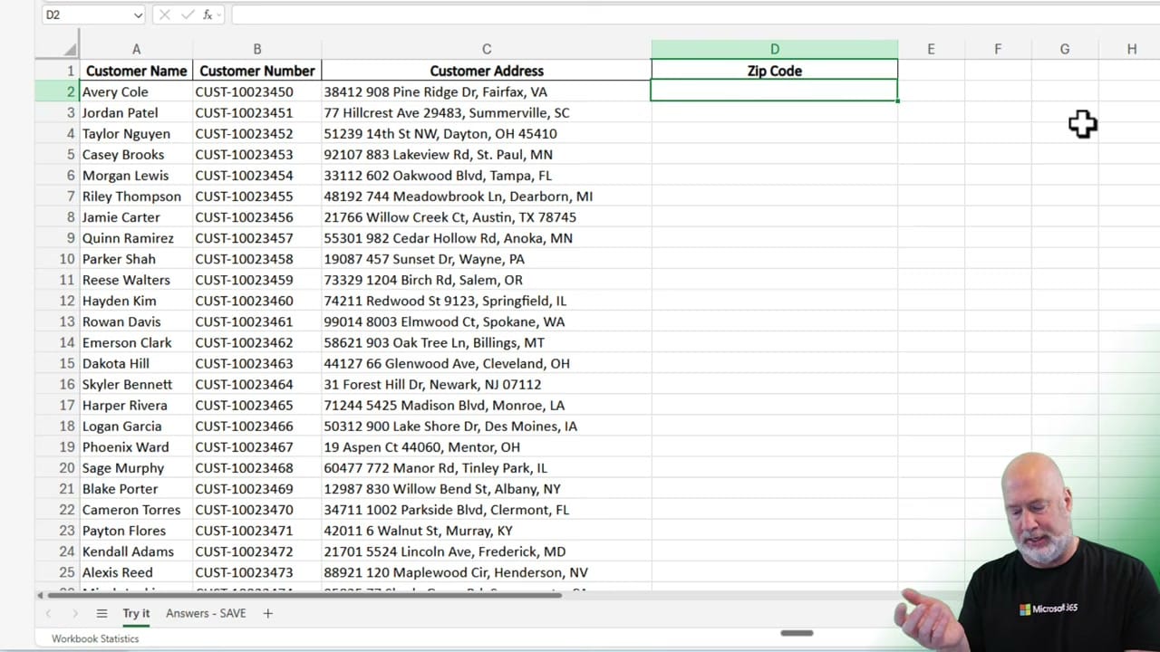Open the Name Box dropdown arrow

tap(138, 14)
